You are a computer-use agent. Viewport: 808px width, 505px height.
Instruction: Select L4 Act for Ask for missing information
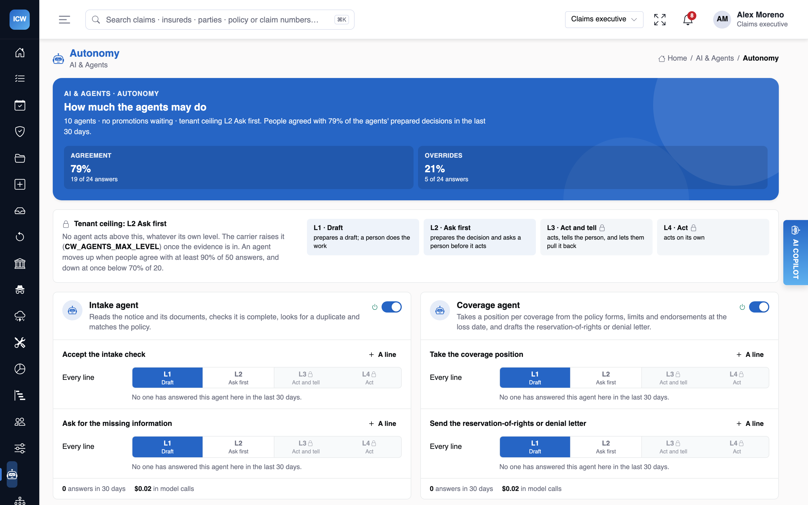[x=369, y=447]
